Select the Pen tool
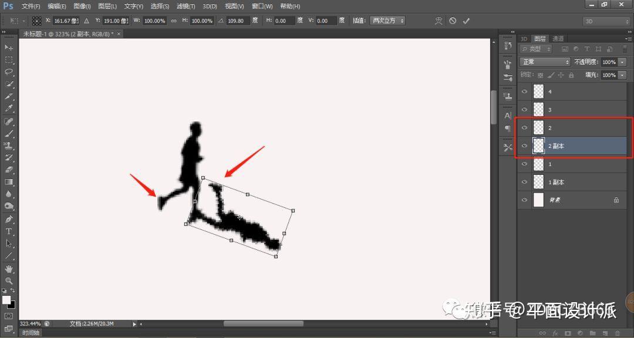The height and width of the screenshot is (338, 634). (x=8, y=219)
